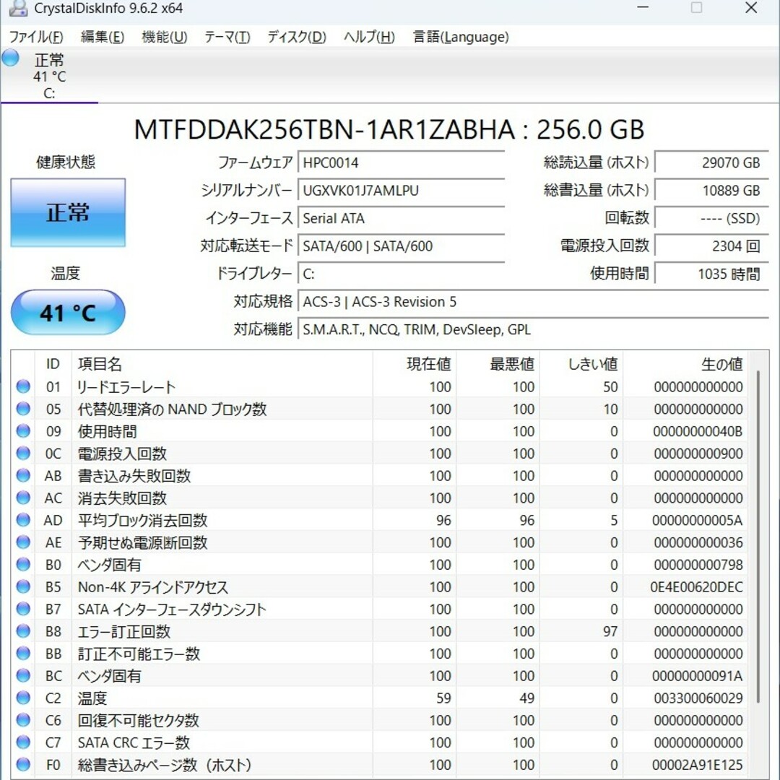780x780 pixels.
Task: Select the serial number field UGXVK01J7AMLPU
Action: (402, 191)
